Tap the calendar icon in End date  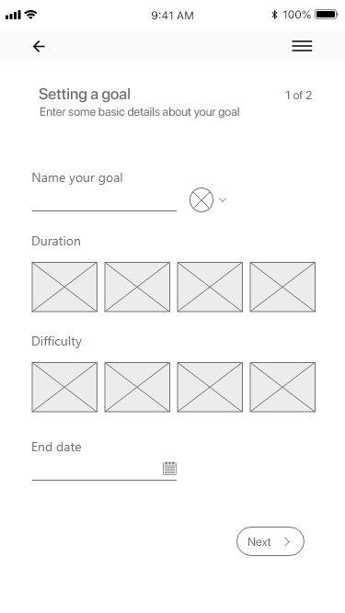tap(170, 468)
